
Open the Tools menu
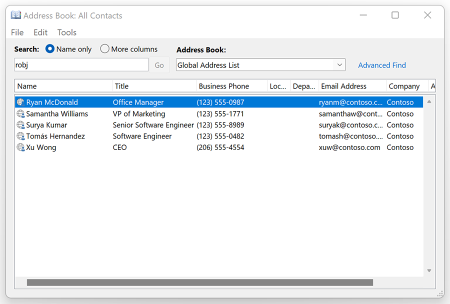(66, 32)
